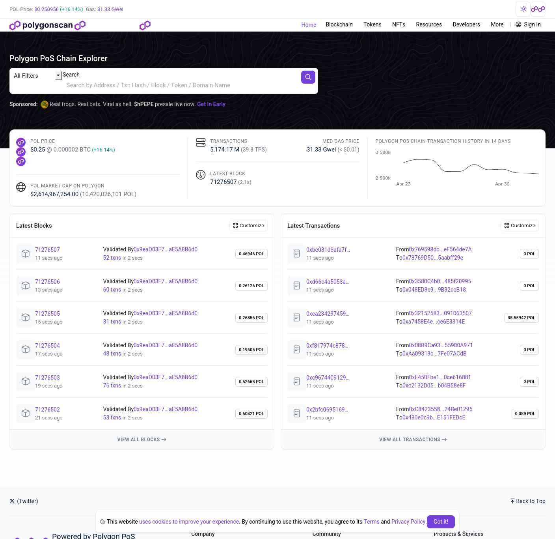Open the 60 txns link
The height and width of the screenshot is (539, 555).
pos(112,290)
